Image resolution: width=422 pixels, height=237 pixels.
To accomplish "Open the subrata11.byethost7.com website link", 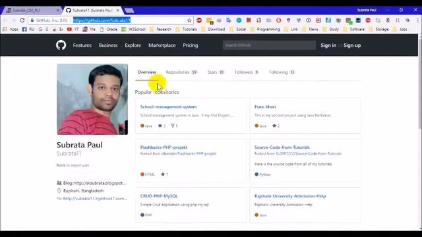I will (95, 199).
